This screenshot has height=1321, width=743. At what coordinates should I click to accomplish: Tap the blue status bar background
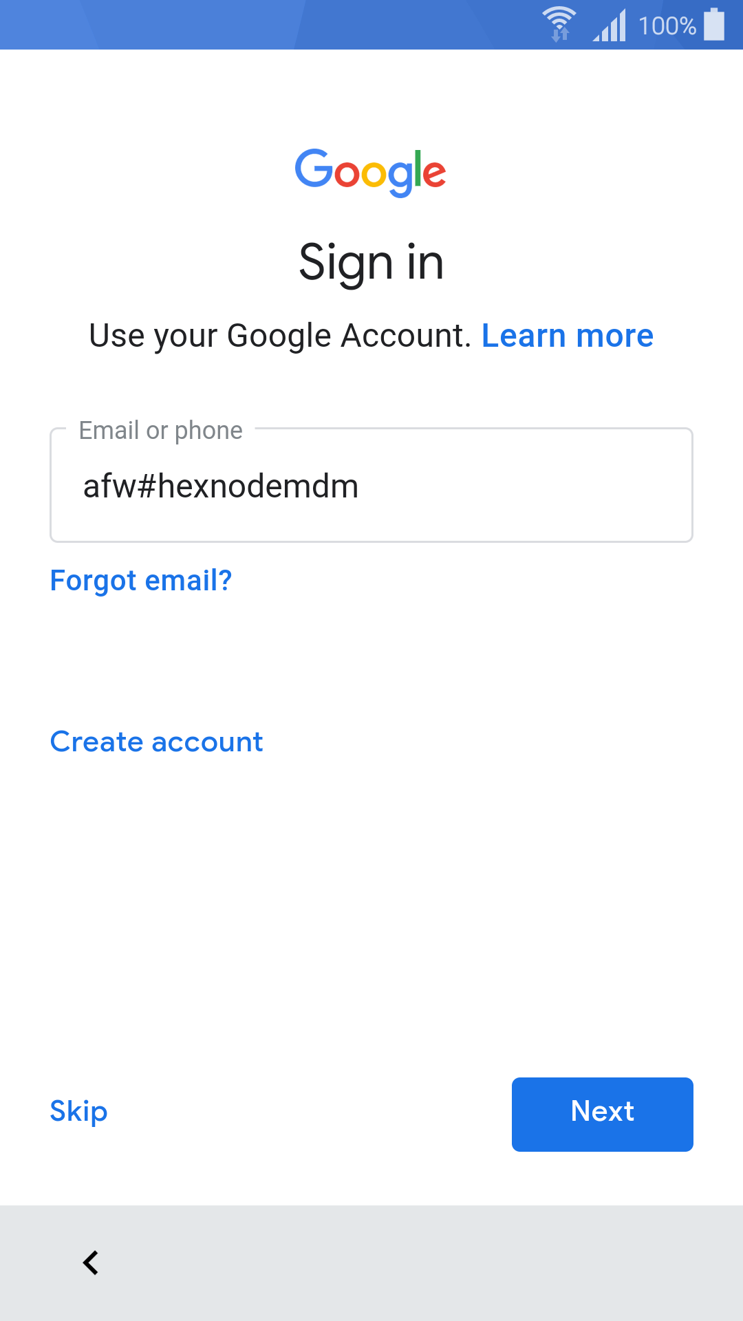coord(275,25)
